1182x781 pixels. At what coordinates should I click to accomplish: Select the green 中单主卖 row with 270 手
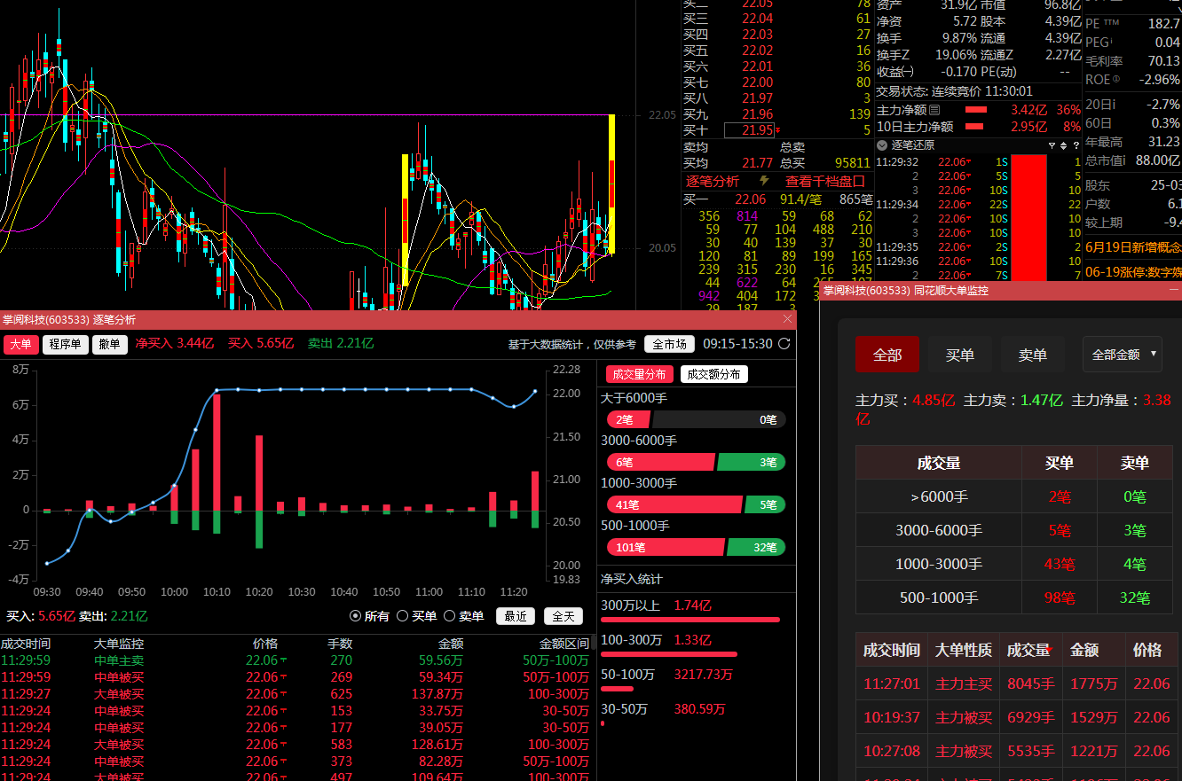[295, 660]
